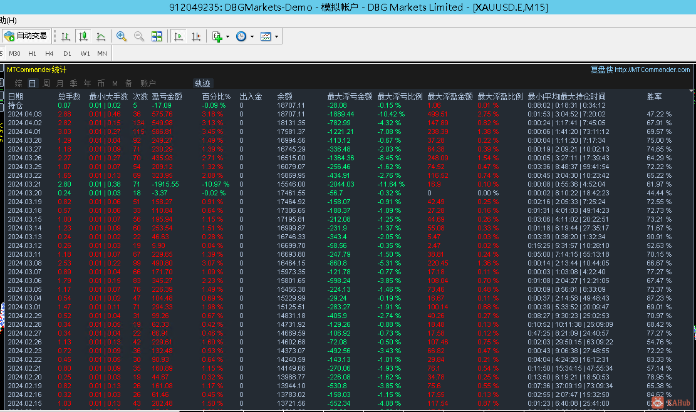Click the 盈亏金额 column header

(x=167, y=96)
